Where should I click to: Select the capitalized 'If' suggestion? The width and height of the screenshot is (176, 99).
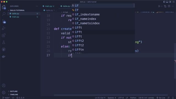[103, 10]
